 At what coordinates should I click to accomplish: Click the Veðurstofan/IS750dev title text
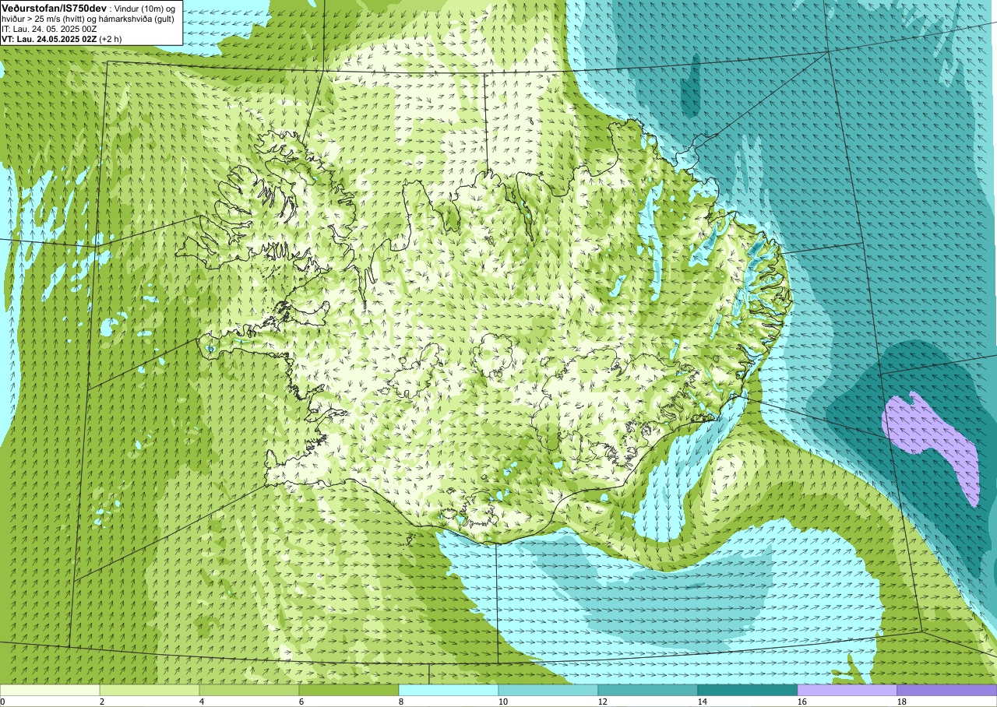[x=55, y=7]
